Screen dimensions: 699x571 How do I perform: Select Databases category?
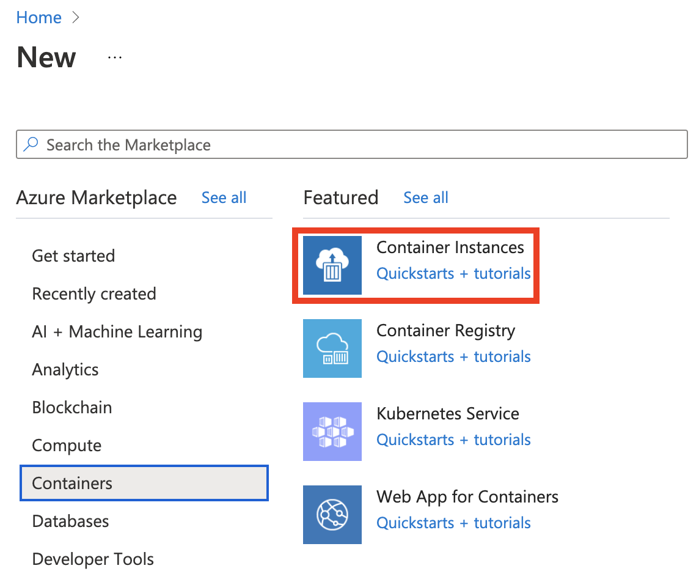70,521
